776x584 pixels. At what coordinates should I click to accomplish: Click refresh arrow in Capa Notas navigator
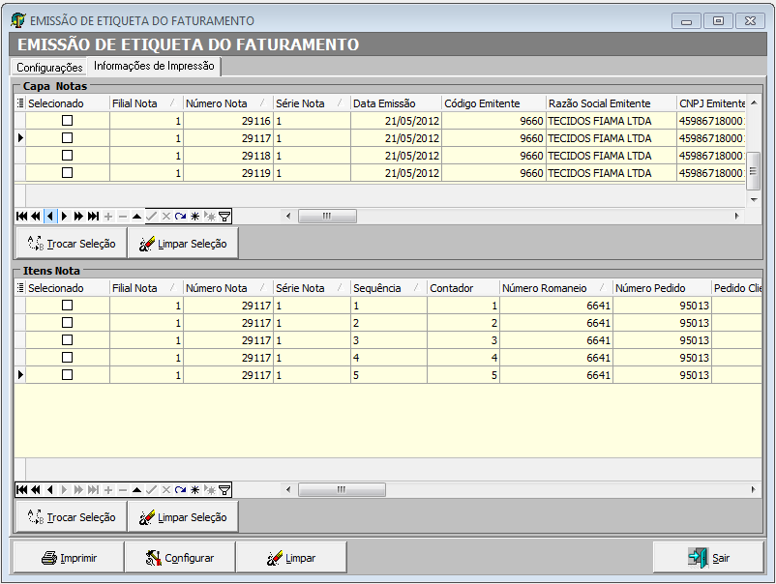(180, 217)
